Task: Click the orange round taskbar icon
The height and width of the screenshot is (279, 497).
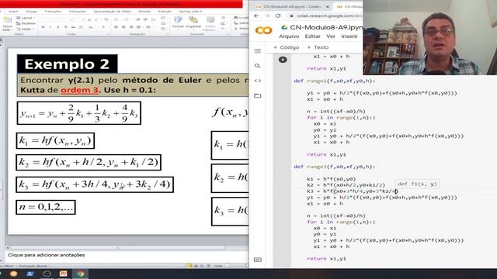Action: pyautogui.click(x=14, y=274)
